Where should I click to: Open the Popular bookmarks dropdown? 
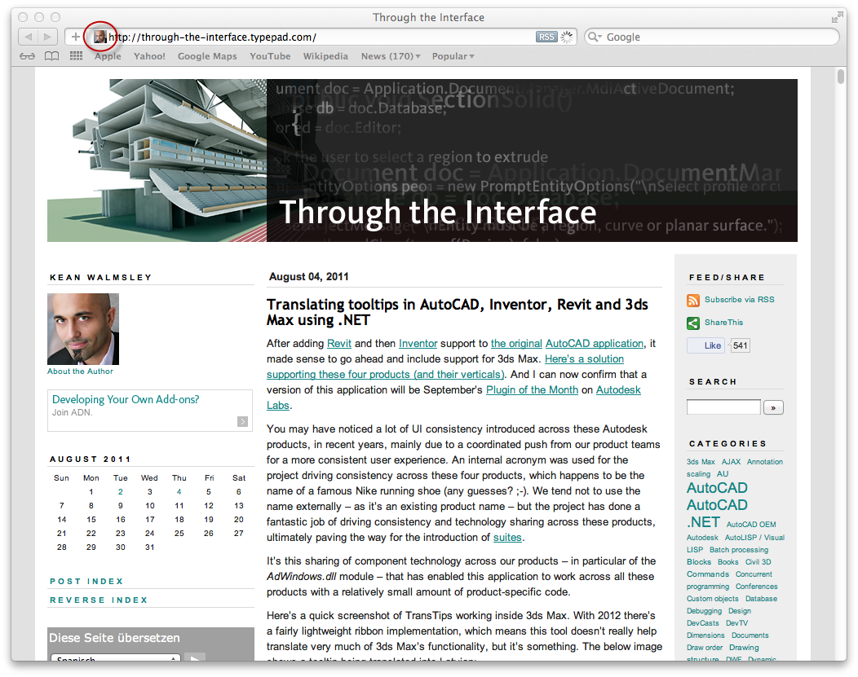(453, 56)
